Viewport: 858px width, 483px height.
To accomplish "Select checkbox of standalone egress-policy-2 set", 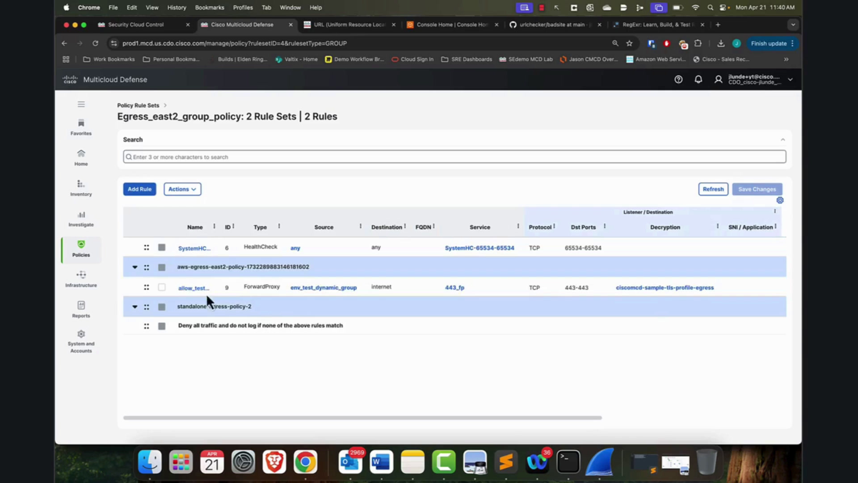I will [x=162, y=307].
